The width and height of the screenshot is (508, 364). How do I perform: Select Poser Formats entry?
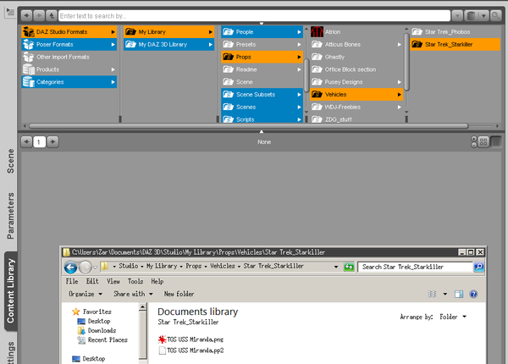(x=69, y=44)
